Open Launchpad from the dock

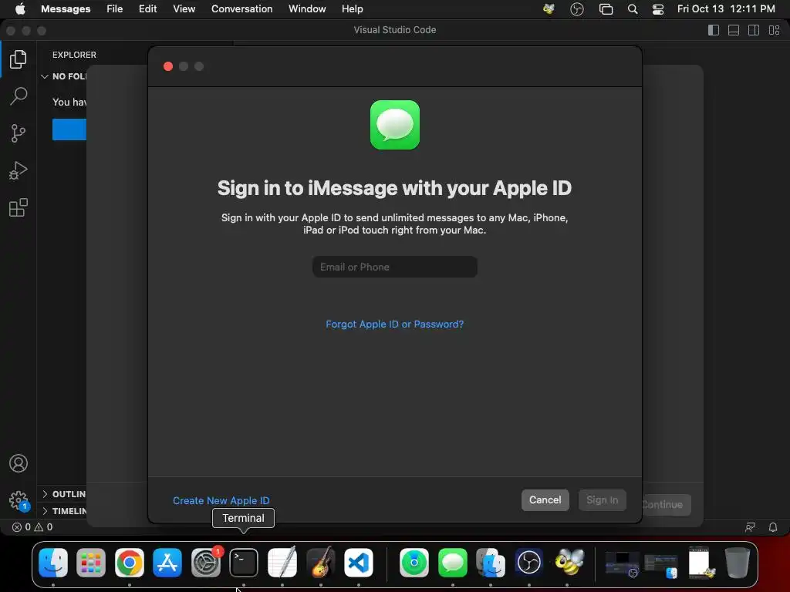pyautogui.click(x=91, y=562)
